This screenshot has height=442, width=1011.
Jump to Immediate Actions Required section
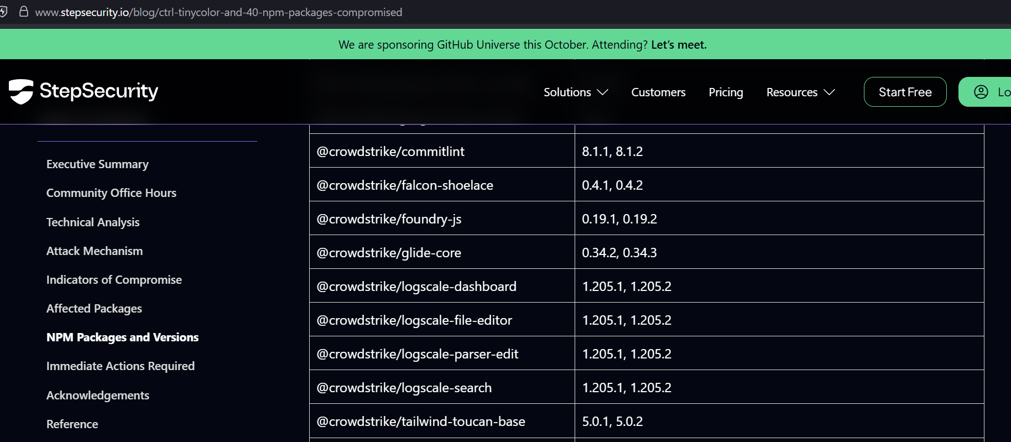pyautogui.click(x=121, y=366)
